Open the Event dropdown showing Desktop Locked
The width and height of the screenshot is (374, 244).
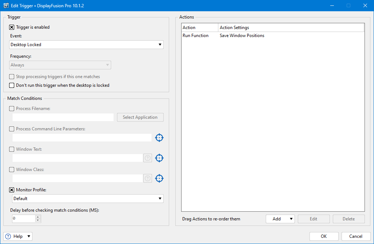click(86, 45)
